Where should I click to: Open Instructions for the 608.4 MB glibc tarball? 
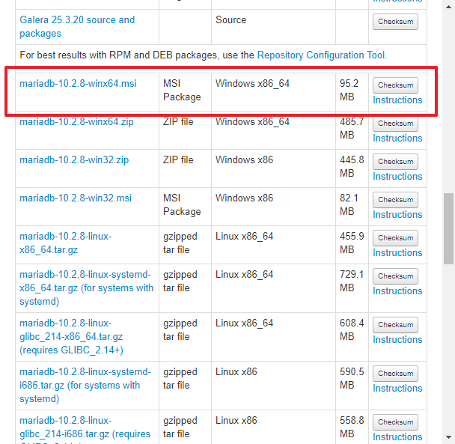tap(397, 339)
